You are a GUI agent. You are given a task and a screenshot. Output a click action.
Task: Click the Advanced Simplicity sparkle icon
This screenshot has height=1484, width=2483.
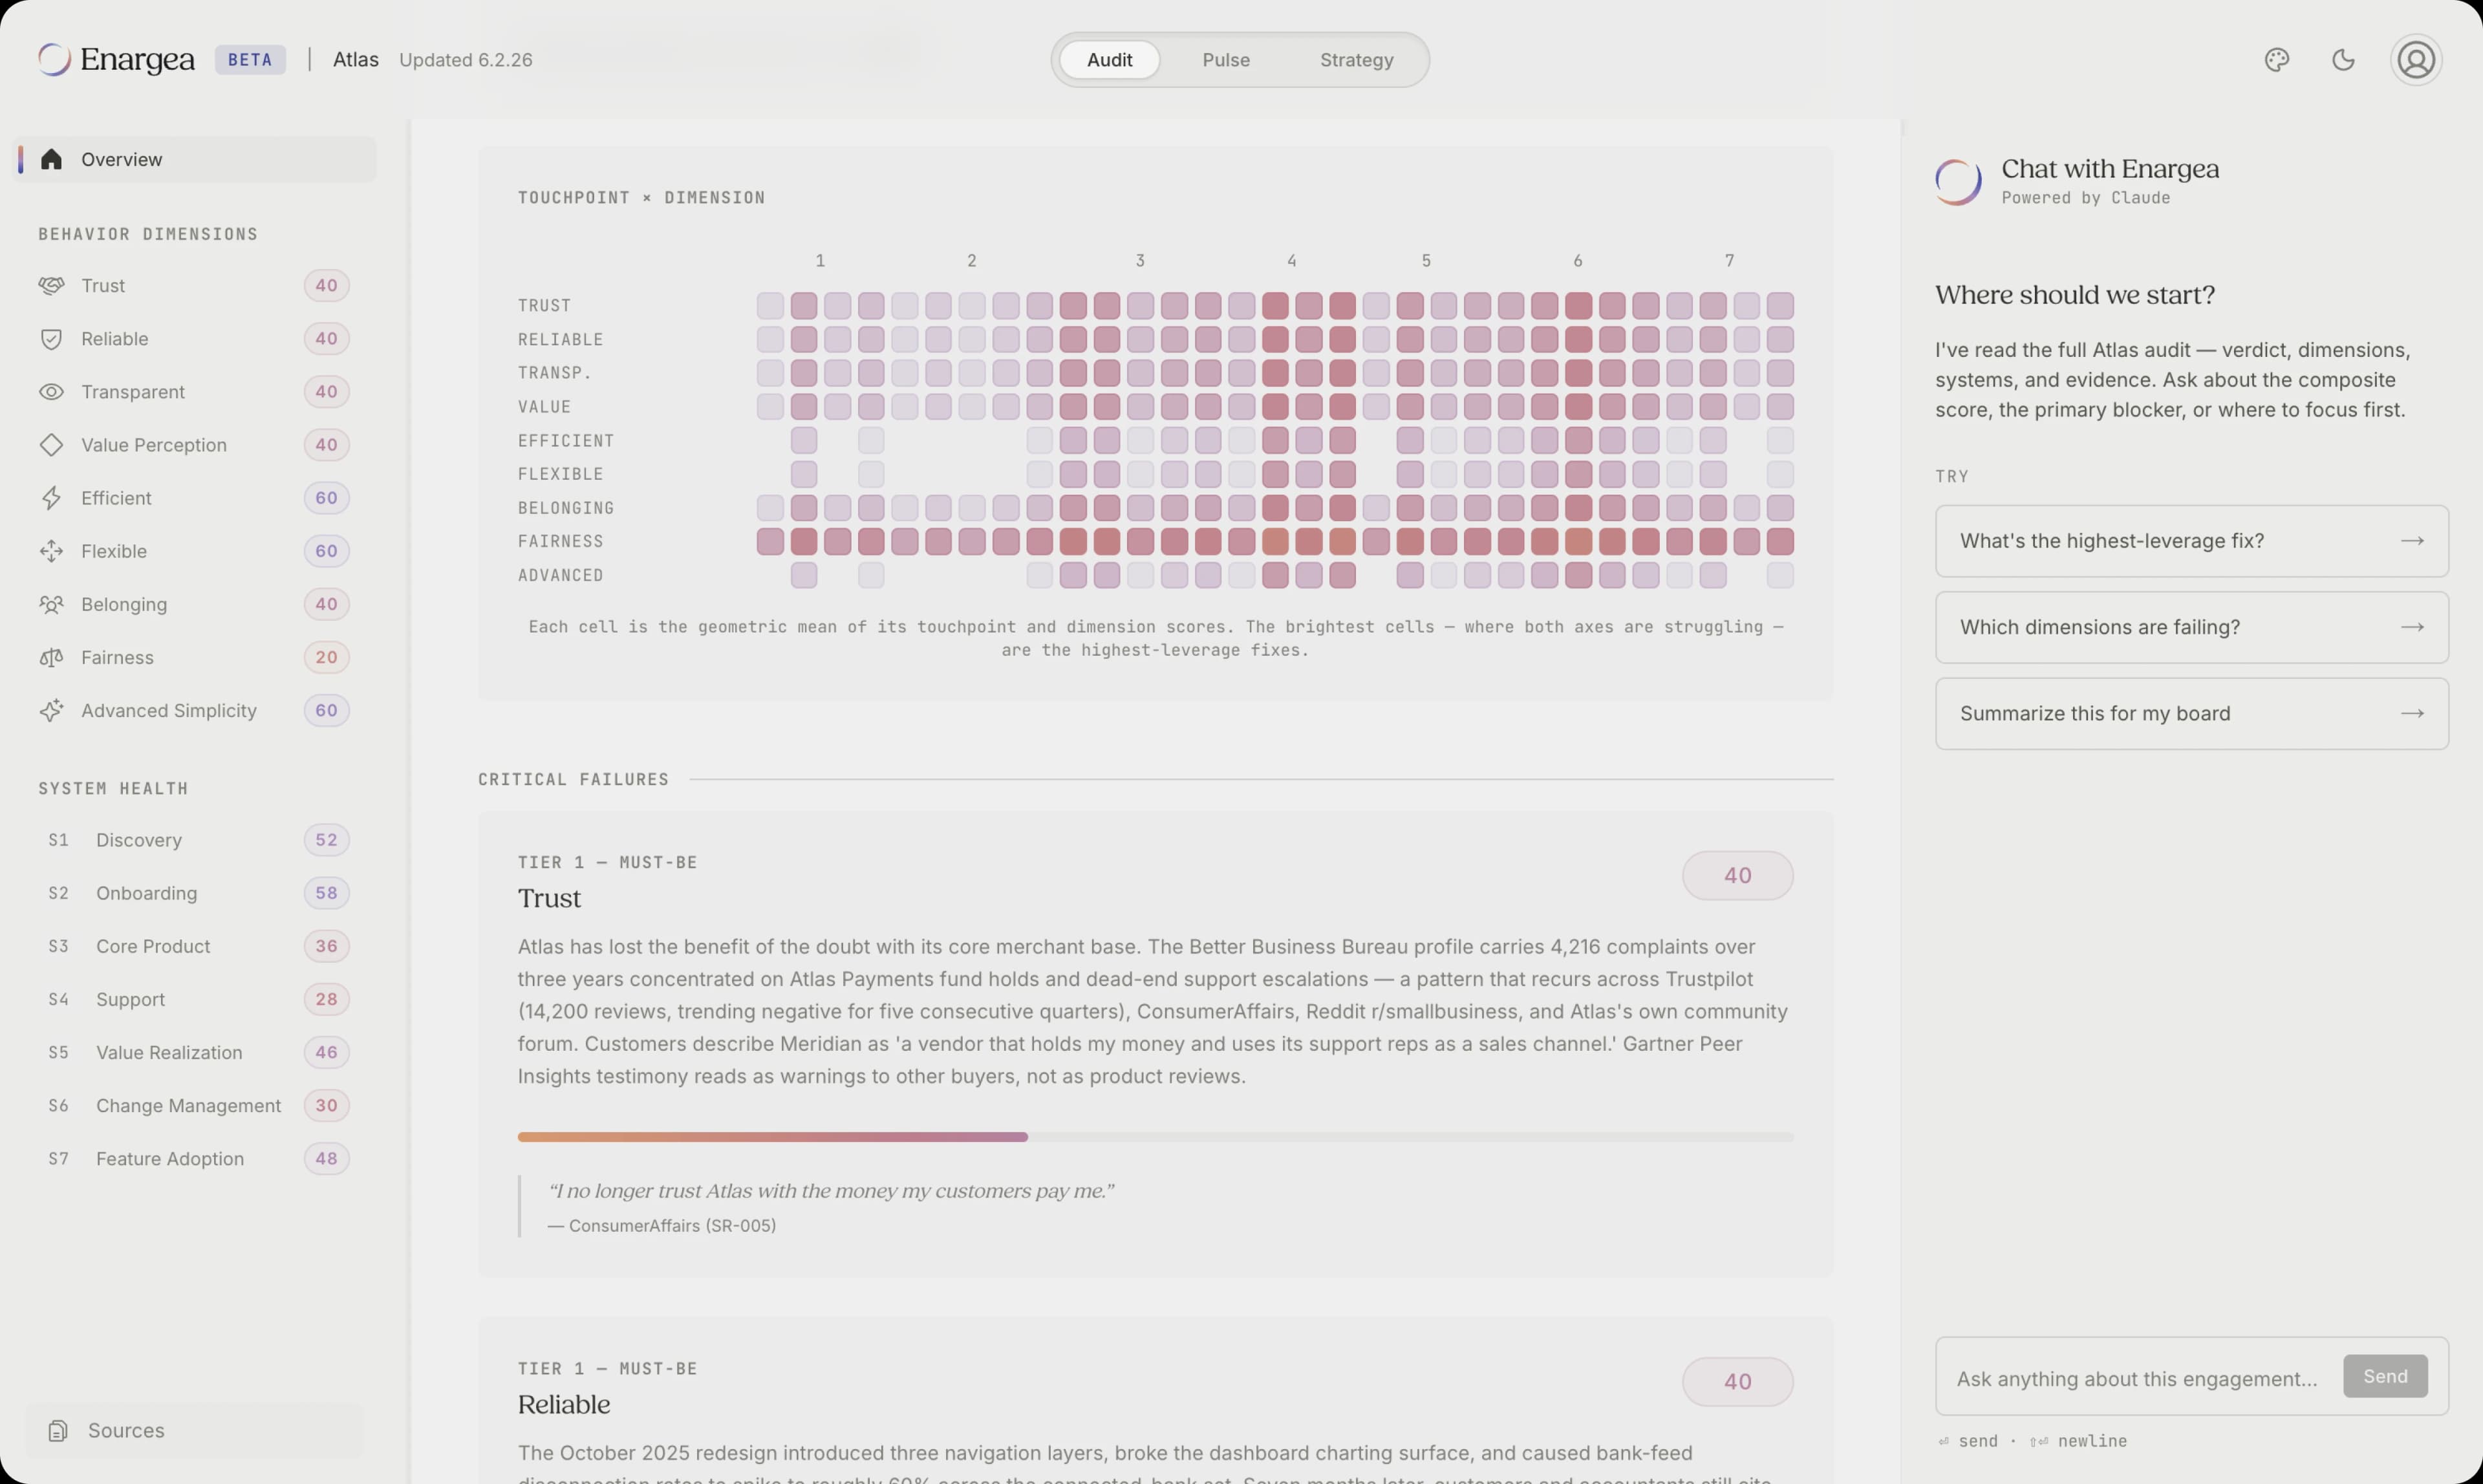[51, 711]
